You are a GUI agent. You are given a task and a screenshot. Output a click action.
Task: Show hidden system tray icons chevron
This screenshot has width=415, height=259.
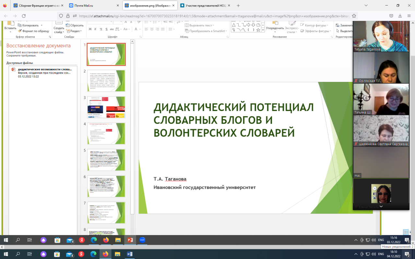point(357,254)
